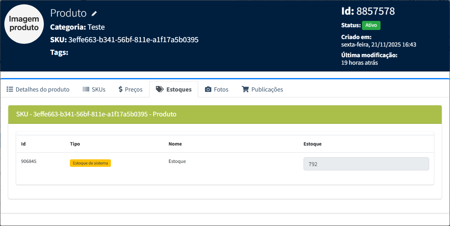Switch to the Publicações tab label

[x=267, y=90]
